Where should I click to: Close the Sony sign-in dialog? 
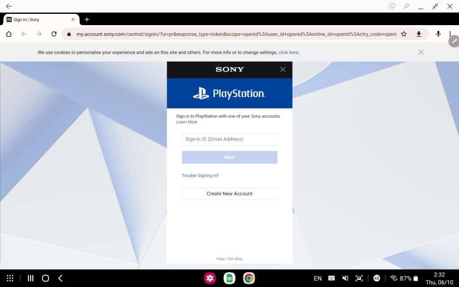283,70
